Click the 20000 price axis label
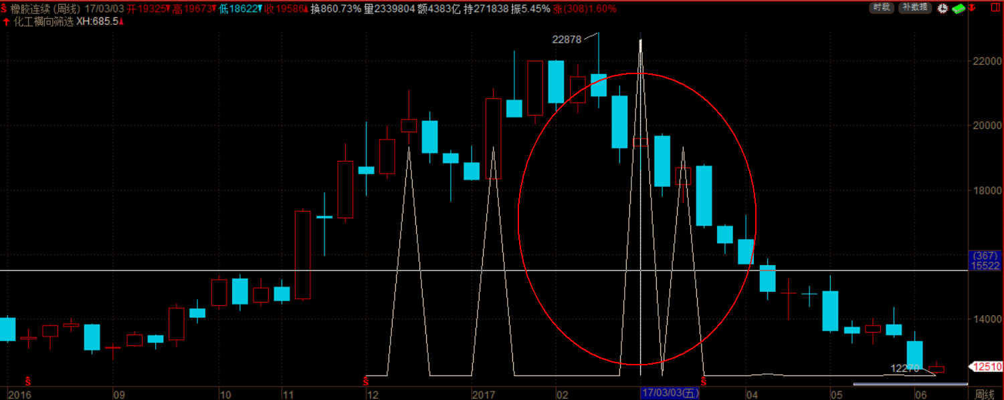The image size is (1004, 400). point(987,126)
